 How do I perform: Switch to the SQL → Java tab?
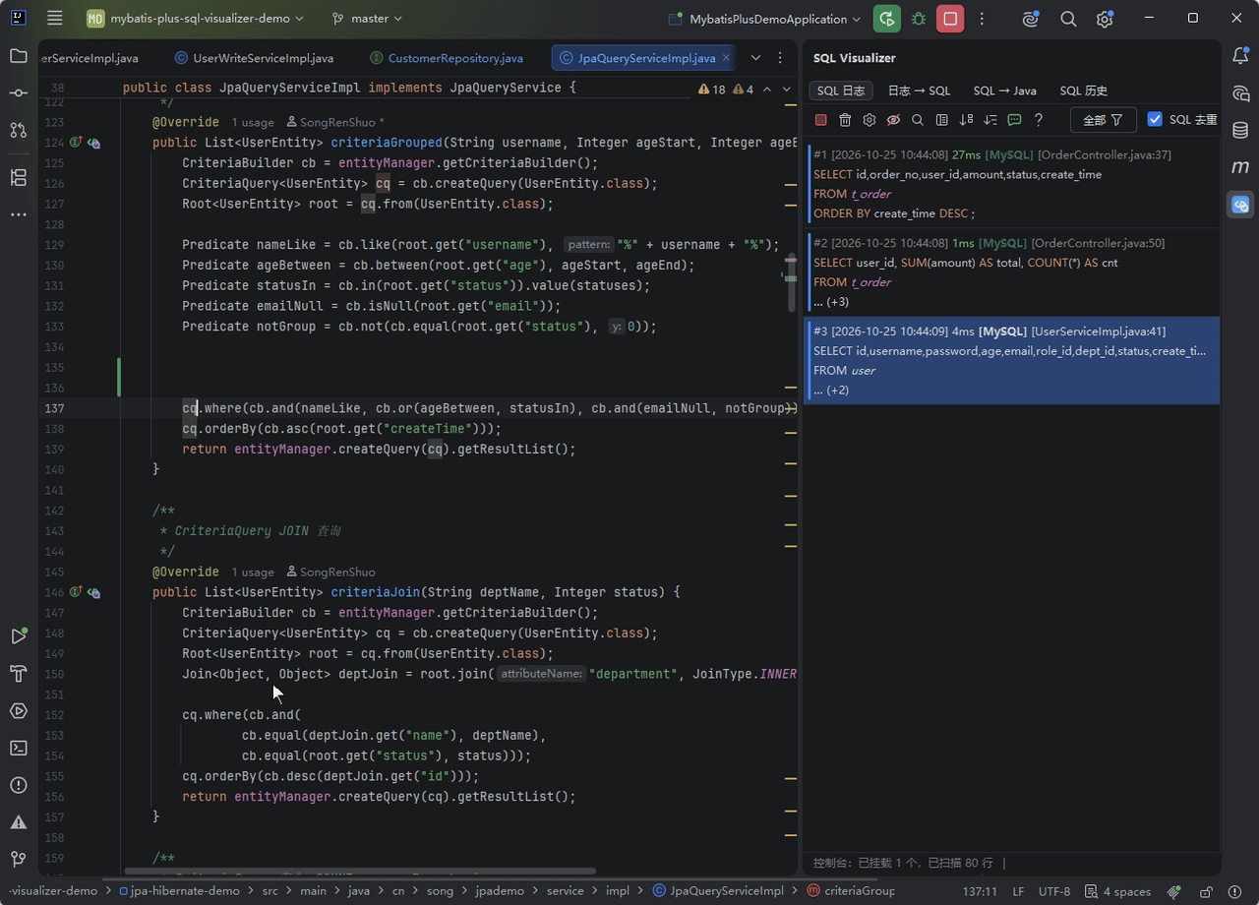point(1004,90)
